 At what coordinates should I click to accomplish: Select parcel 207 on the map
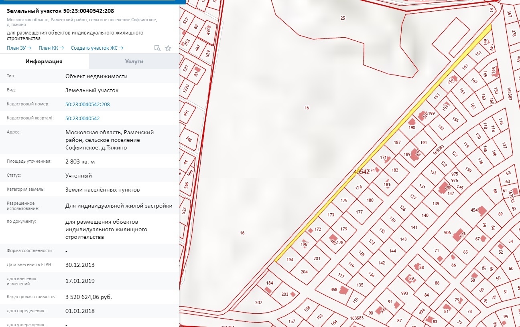tap(259, 303)
